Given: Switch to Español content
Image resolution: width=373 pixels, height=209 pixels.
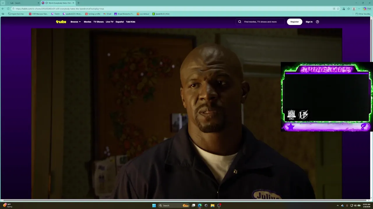Looking at the screenshot, I should click(x=119, y=22).
